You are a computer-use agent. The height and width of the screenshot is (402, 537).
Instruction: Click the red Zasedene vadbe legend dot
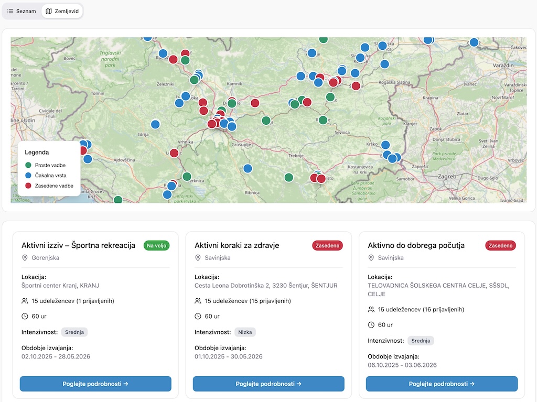click(x=28, y=186)
